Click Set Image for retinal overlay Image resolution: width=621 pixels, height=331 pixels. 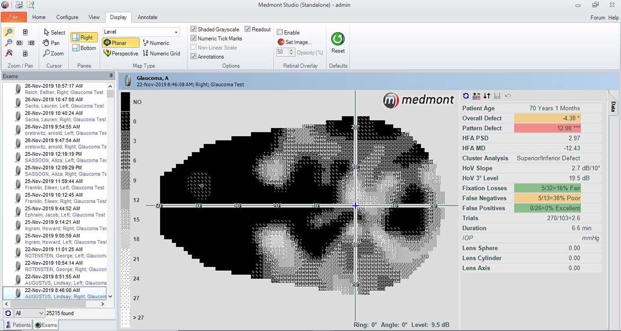(295, 42)
